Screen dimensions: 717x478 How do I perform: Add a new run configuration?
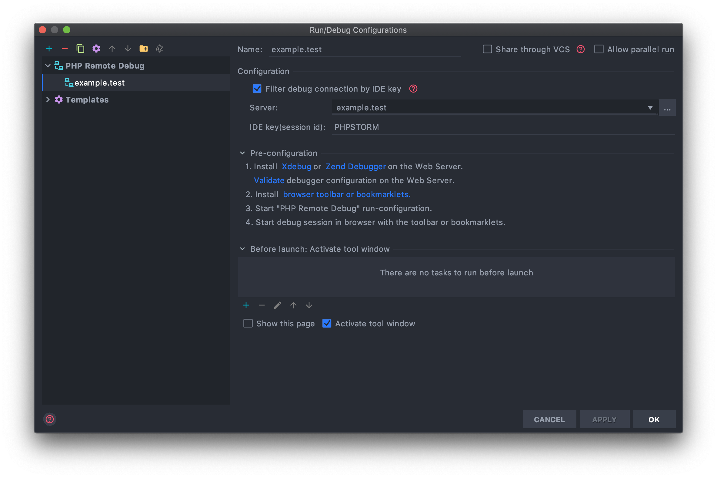click(x=49, y=49)
